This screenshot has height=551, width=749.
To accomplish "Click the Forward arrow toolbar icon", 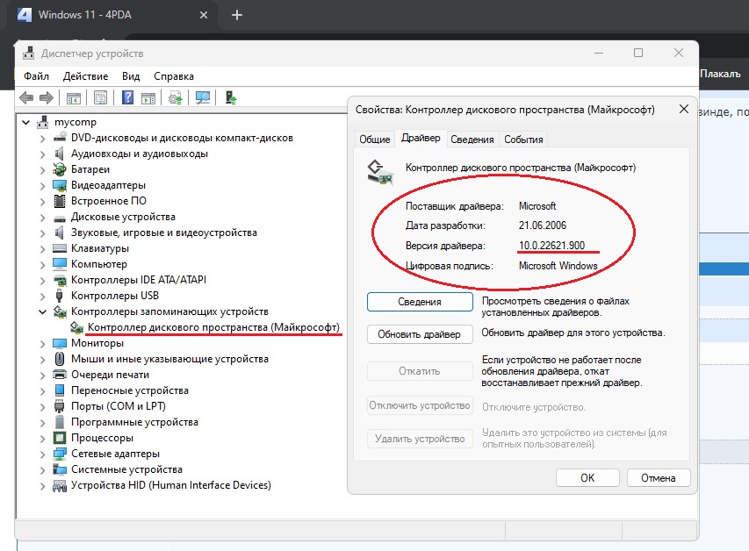I will (x=45, y=98).
